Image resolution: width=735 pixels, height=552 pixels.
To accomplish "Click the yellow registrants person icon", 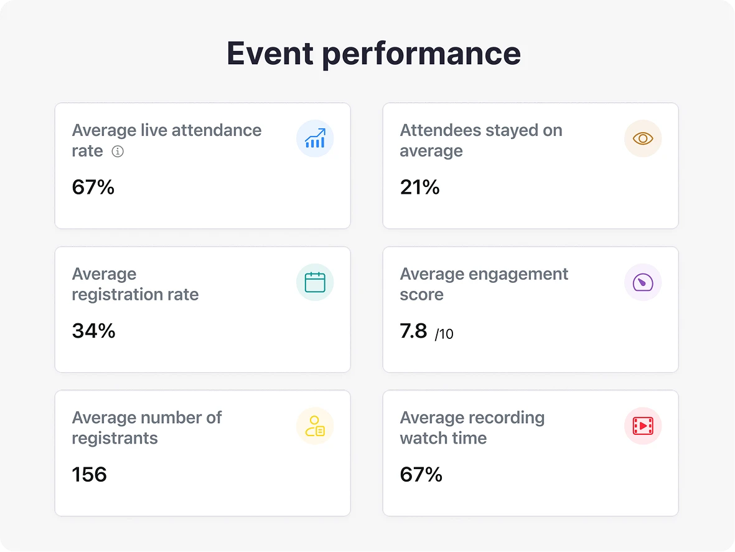I will click(315, 426).
